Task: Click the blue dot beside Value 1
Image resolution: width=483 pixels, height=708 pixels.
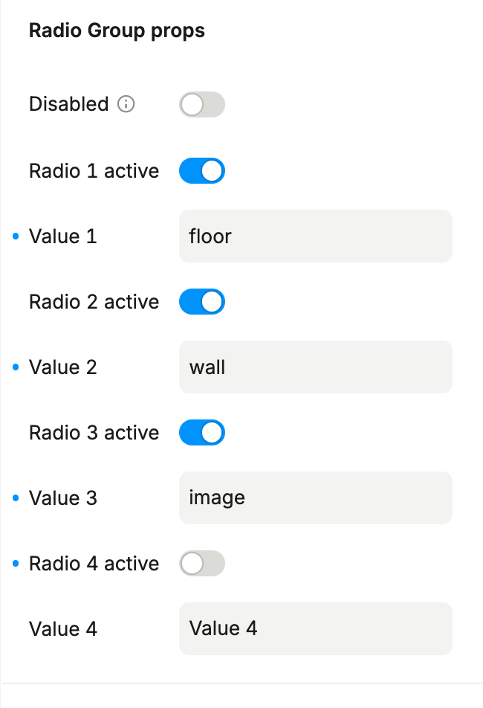Action: (16, 236)
